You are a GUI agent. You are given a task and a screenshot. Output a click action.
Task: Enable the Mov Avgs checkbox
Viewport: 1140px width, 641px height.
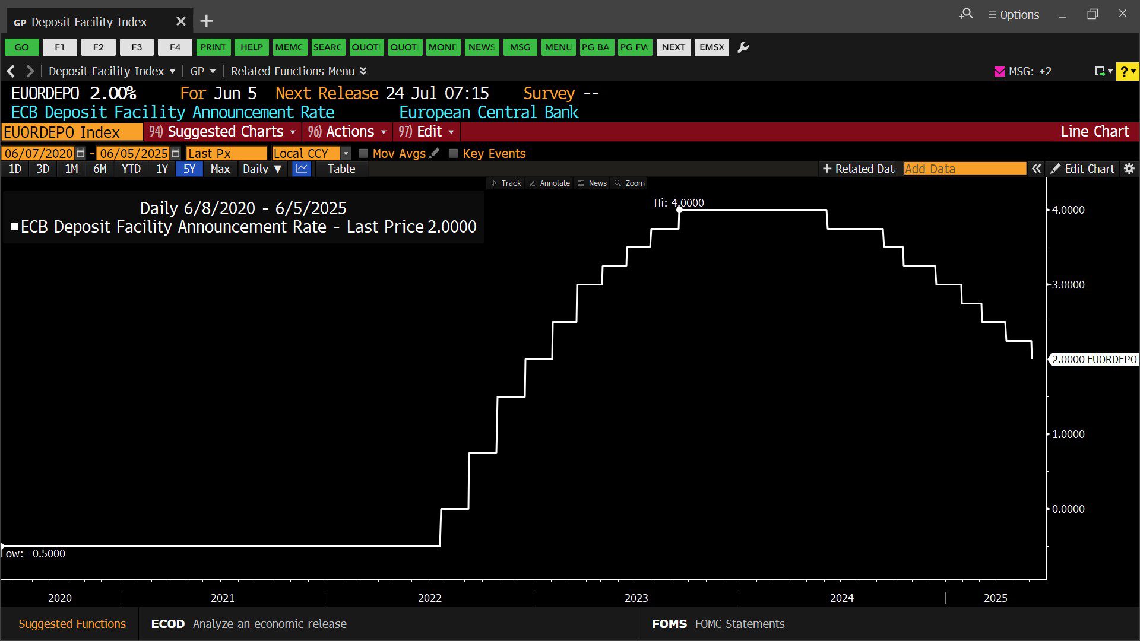pyautogui.click(x=363, y=153)
